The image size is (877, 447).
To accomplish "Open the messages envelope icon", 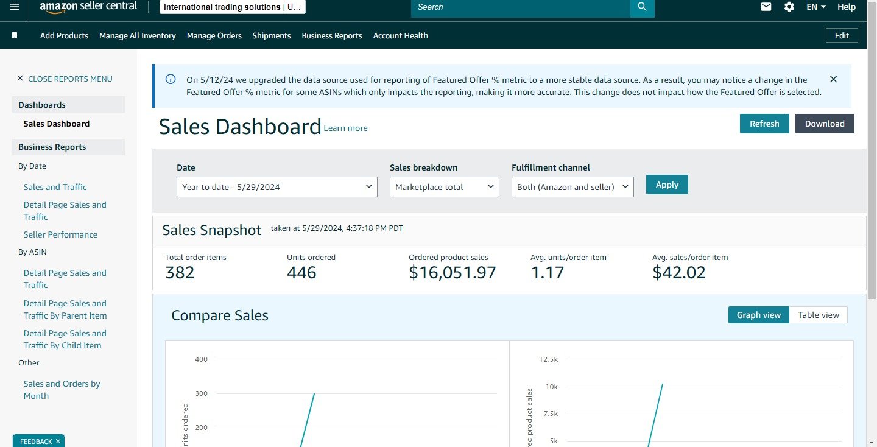I will [x=766, y=7].
